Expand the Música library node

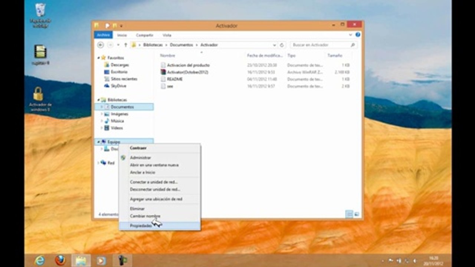pyautogui.click(x=102, y=121)
